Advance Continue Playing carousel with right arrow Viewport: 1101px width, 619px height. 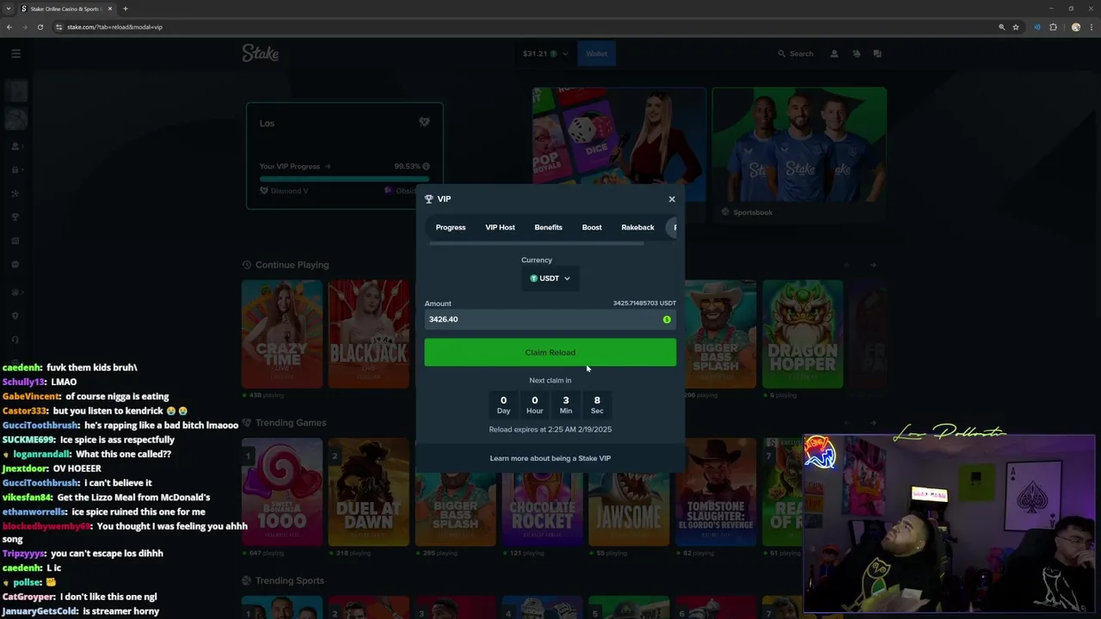point(873,265)
